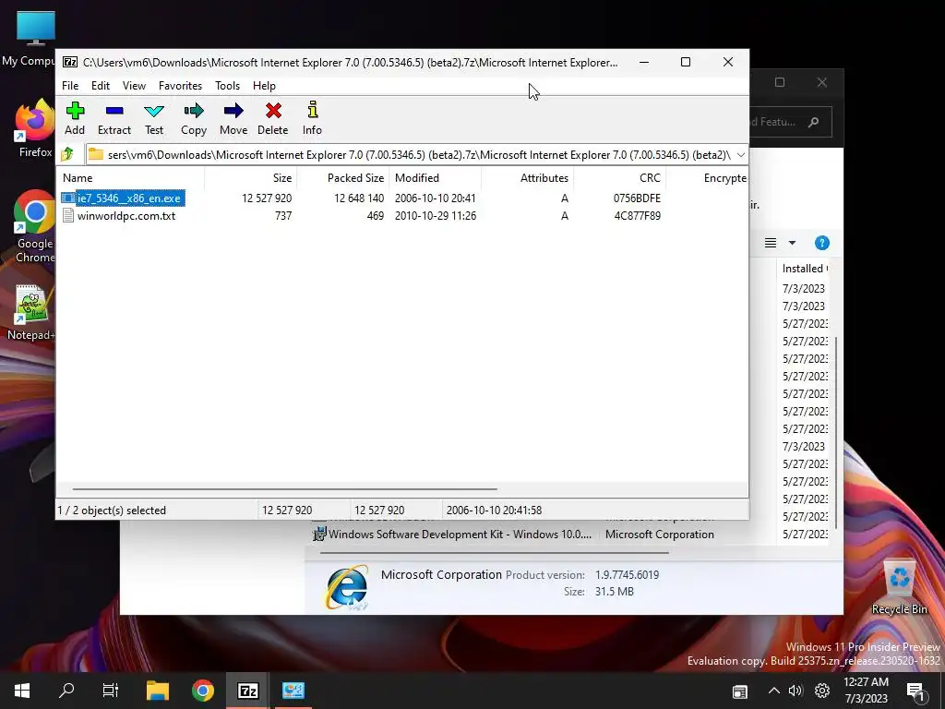Viewport: 945px width, 709px height.
Task: Open File Explorer from the taskbar
Action: pos(157,691)
